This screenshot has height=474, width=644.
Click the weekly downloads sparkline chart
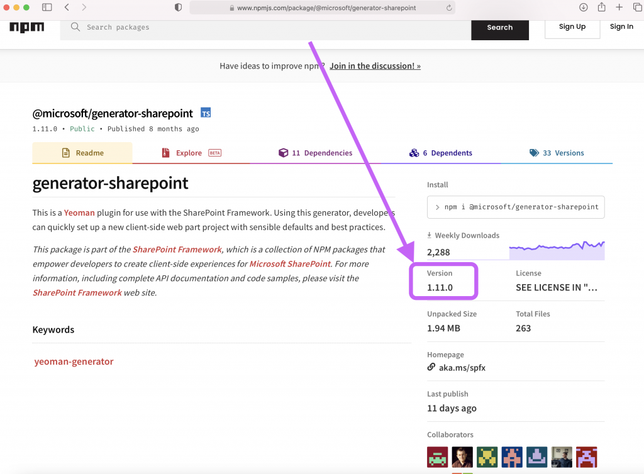(557, 250)
